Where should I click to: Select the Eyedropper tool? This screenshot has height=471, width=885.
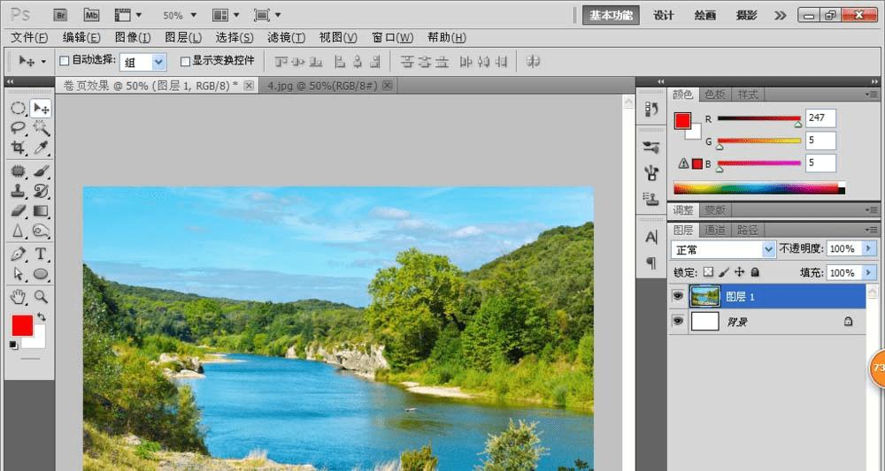coord(41,148)
